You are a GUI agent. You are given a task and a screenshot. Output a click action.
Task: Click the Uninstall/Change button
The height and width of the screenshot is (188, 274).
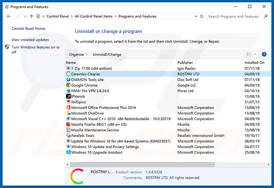[x=107, y=54]
